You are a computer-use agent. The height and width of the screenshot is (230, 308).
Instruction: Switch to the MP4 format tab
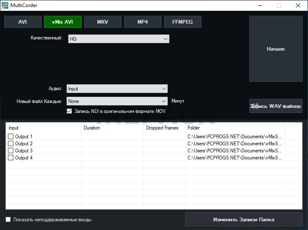pyautogui.click(x=142, y=22)
